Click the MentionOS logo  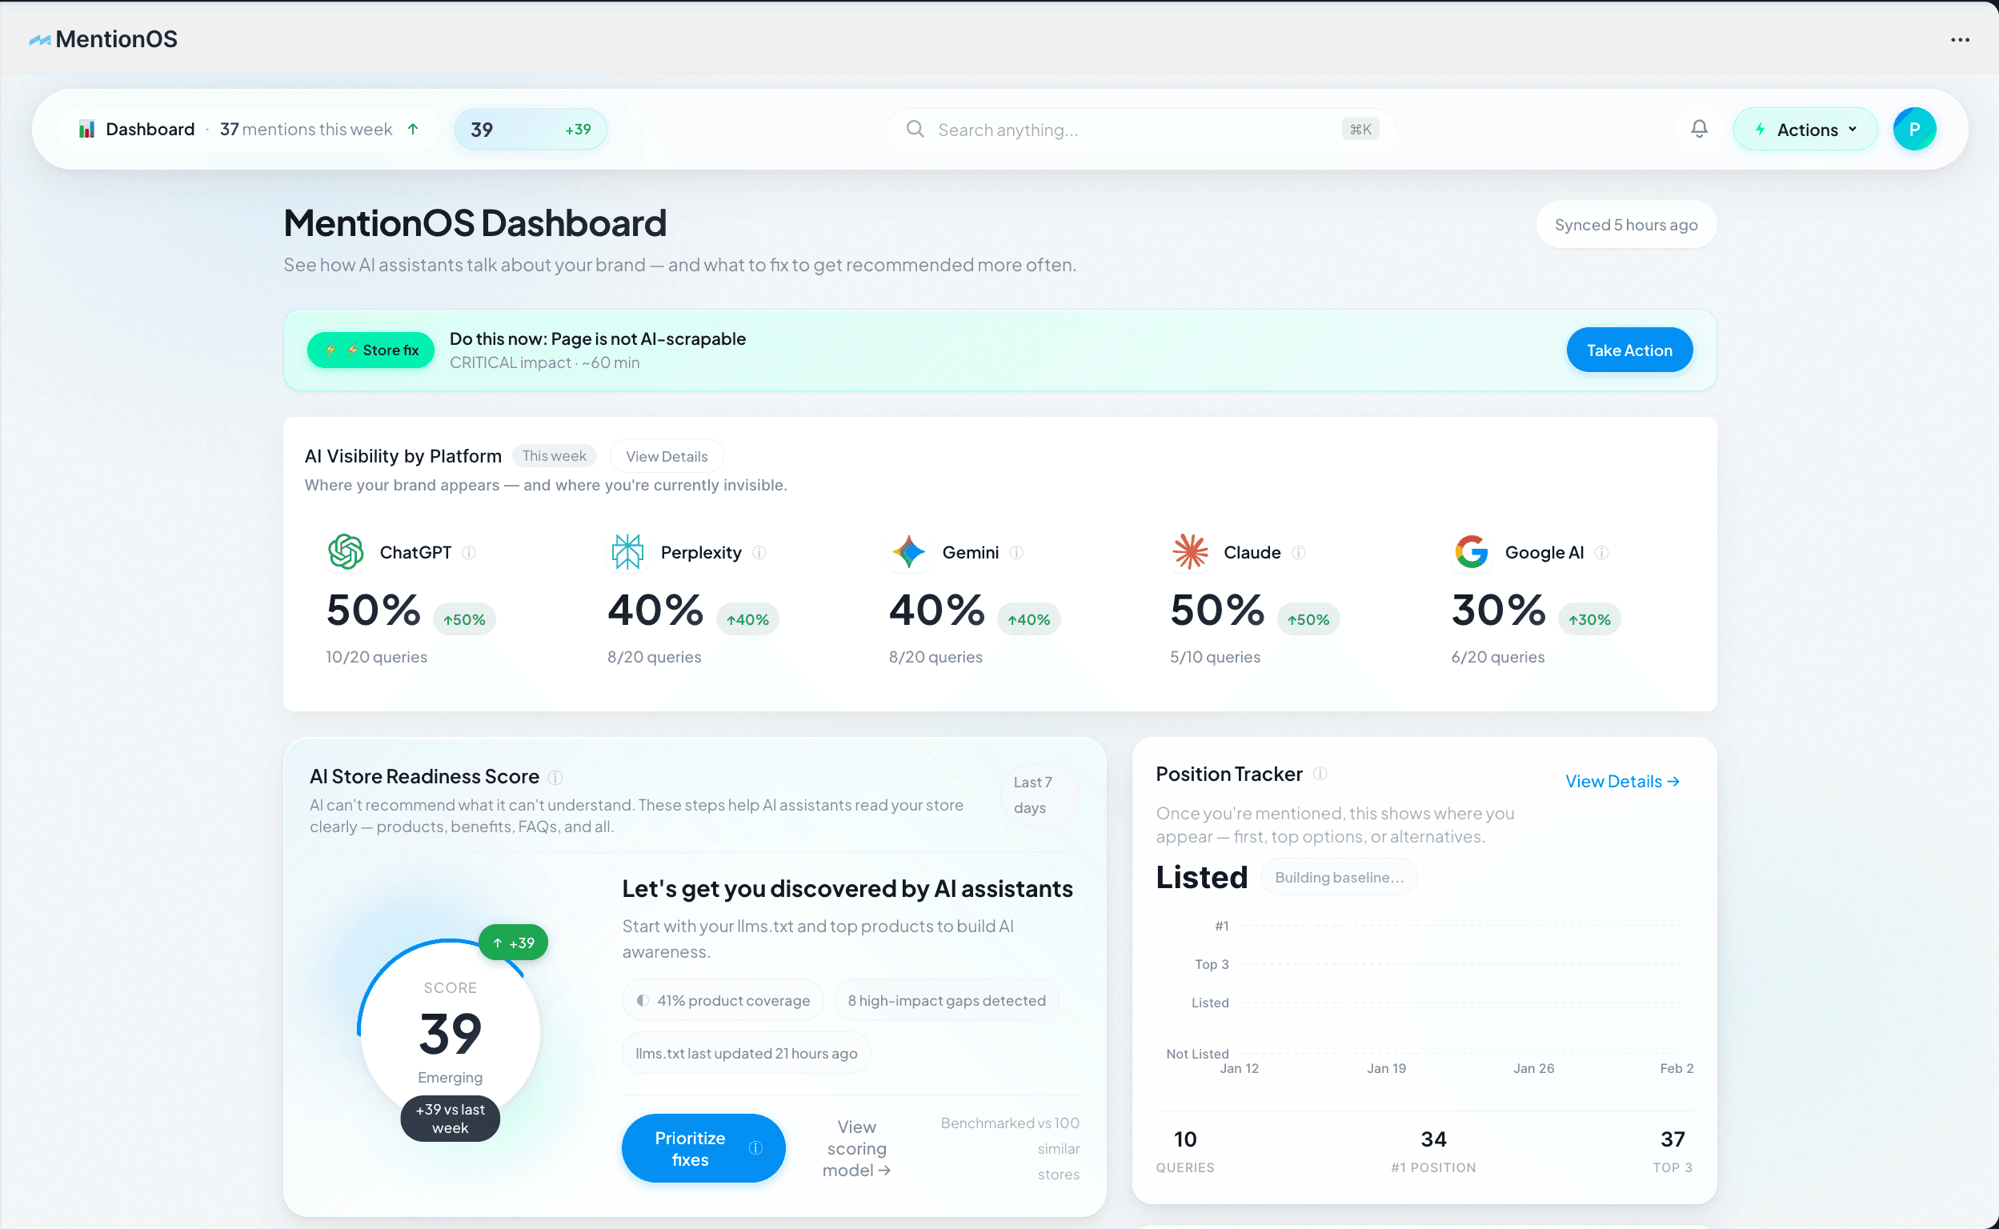pos(103,39)
